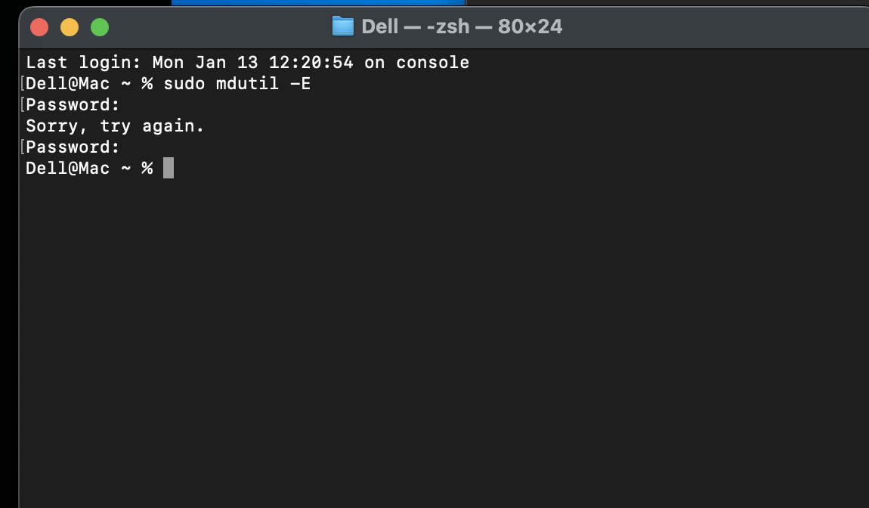Click the word "sudo" in the command
Image resolution: width=869 pixels, height=508 pixels.
point(184,84)
